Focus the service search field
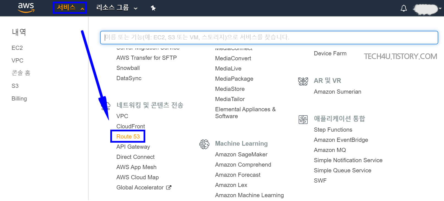This screenshot has height=201, width=444. (269, 37)
